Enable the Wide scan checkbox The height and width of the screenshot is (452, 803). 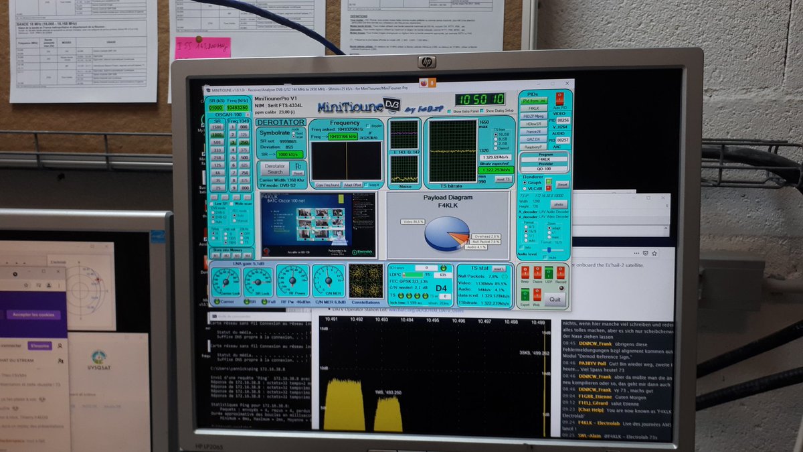point(232,204)
